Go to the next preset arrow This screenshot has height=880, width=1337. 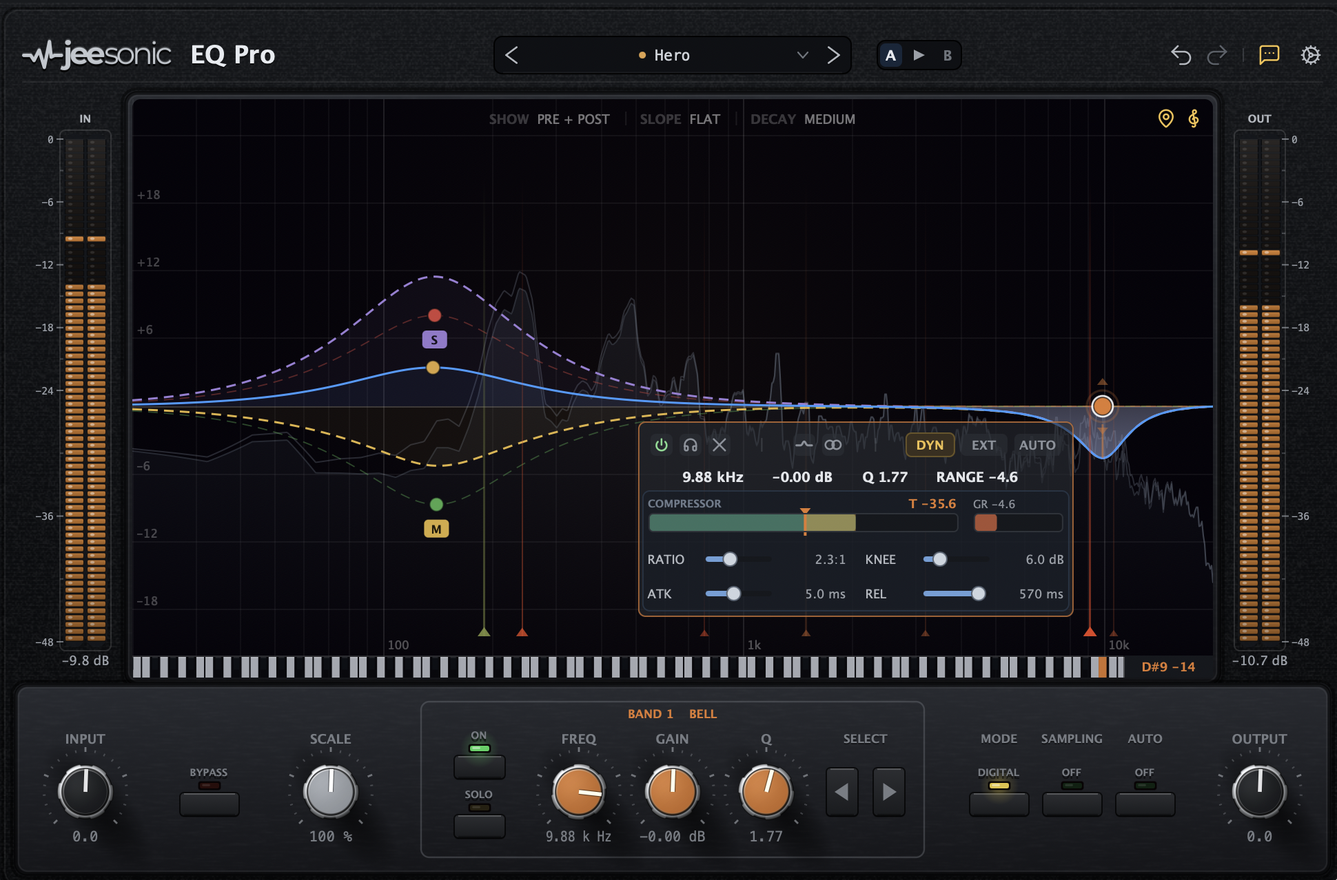tap(833, 55)
